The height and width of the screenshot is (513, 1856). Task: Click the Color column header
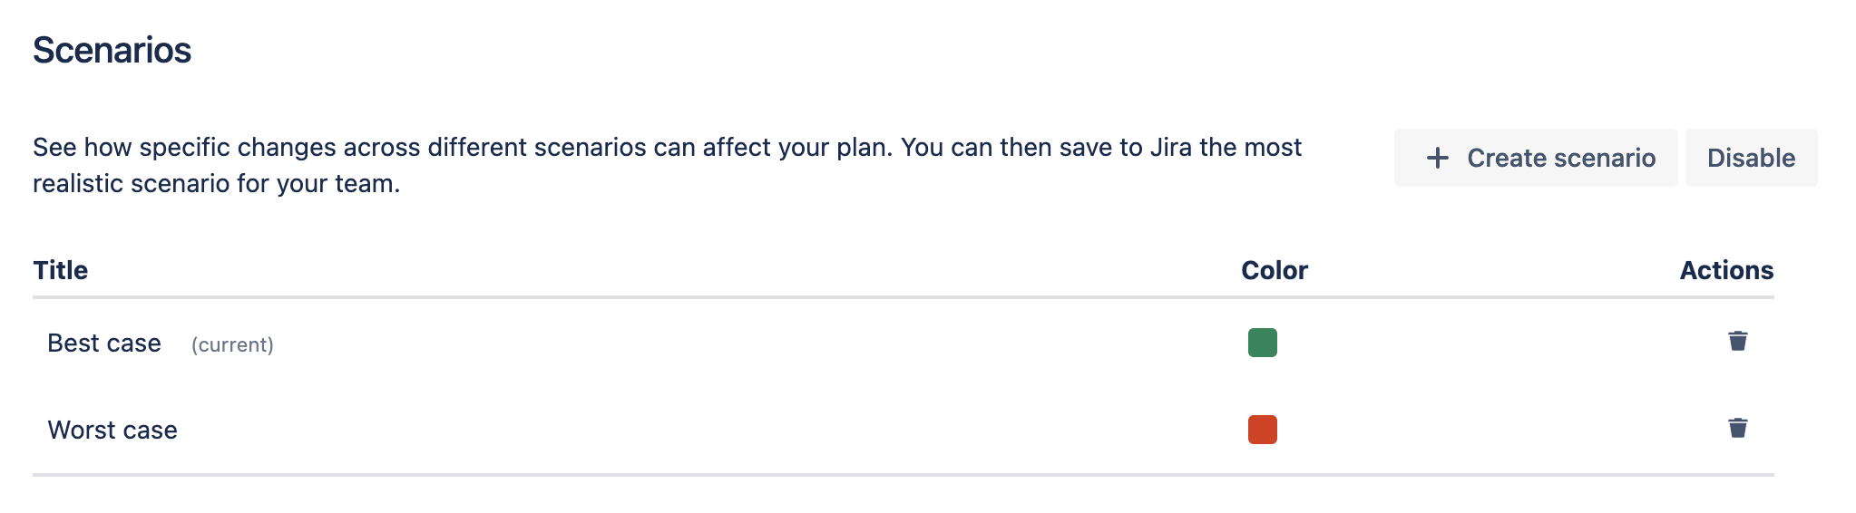(x=1274, y=270)
